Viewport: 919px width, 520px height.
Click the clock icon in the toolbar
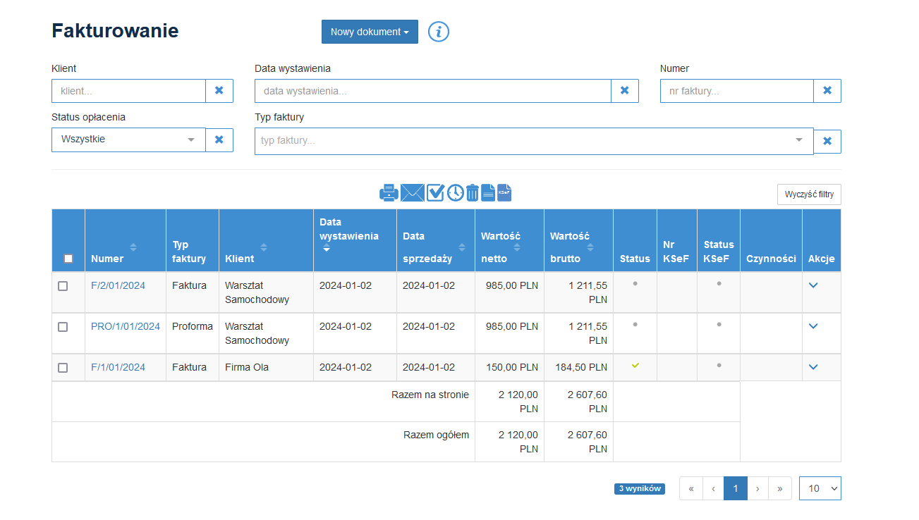[456, 192]
